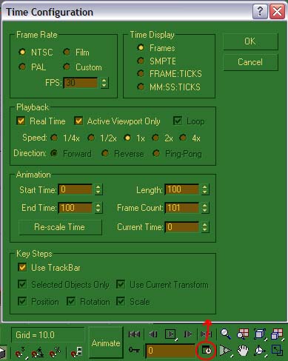Click the Length spinner arrows
This screenshot has width=288, height=361.
pos(204,189)
